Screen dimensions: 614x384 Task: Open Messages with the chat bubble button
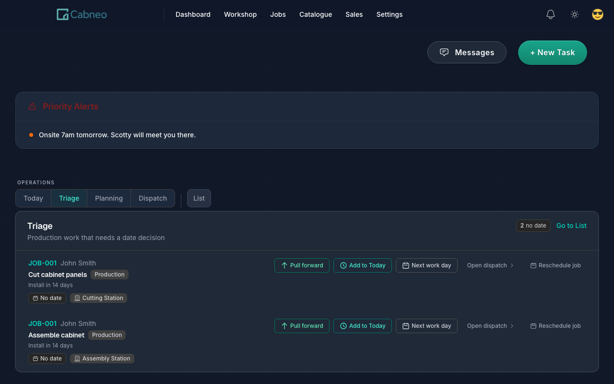(467, 52)
